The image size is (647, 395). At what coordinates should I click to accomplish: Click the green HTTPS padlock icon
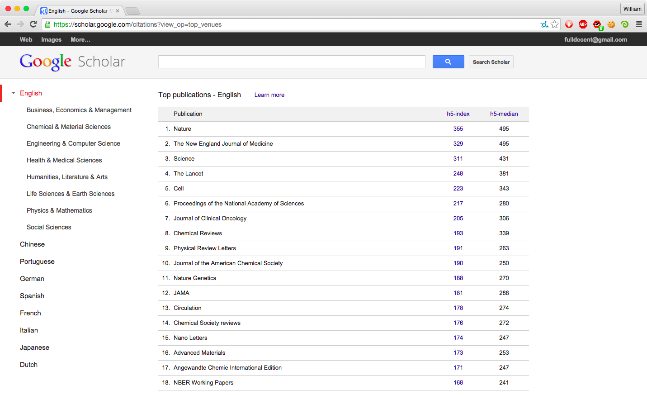[47, 24]
